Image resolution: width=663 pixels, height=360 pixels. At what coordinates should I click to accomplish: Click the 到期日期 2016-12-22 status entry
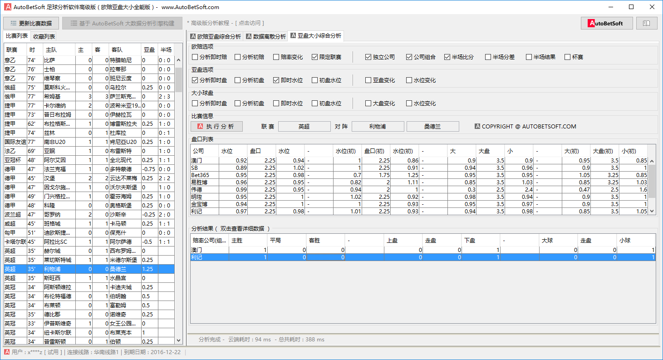tap(152, 352)
